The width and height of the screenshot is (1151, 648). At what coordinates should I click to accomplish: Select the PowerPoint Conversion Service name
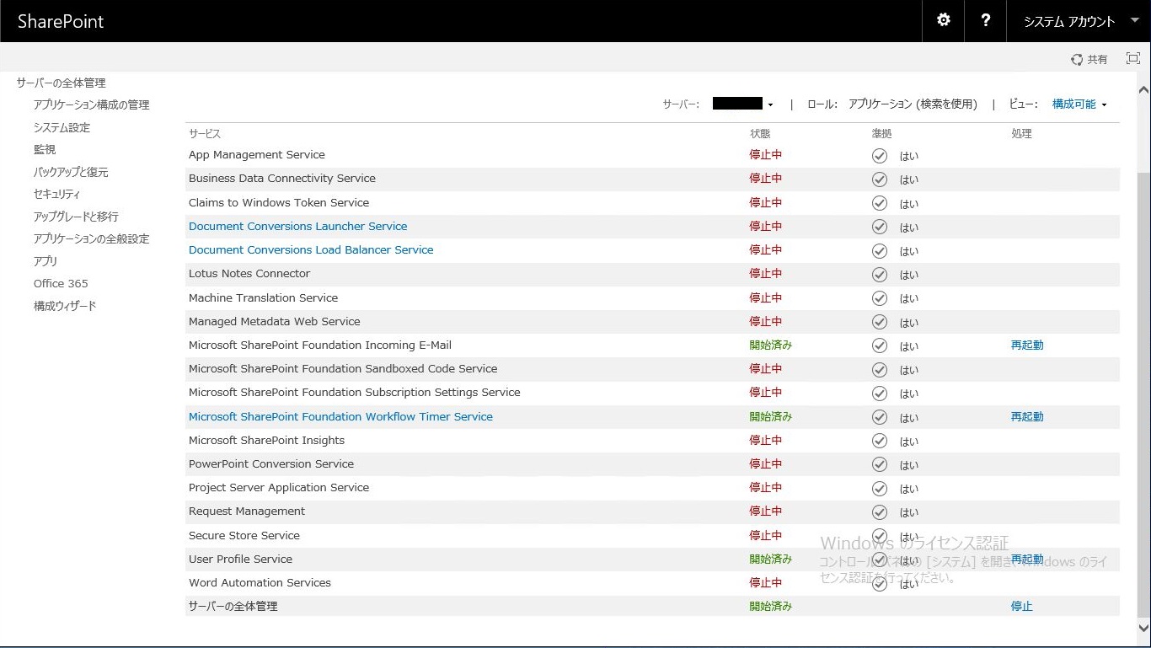pyautogui.click(x=271, y=463)
